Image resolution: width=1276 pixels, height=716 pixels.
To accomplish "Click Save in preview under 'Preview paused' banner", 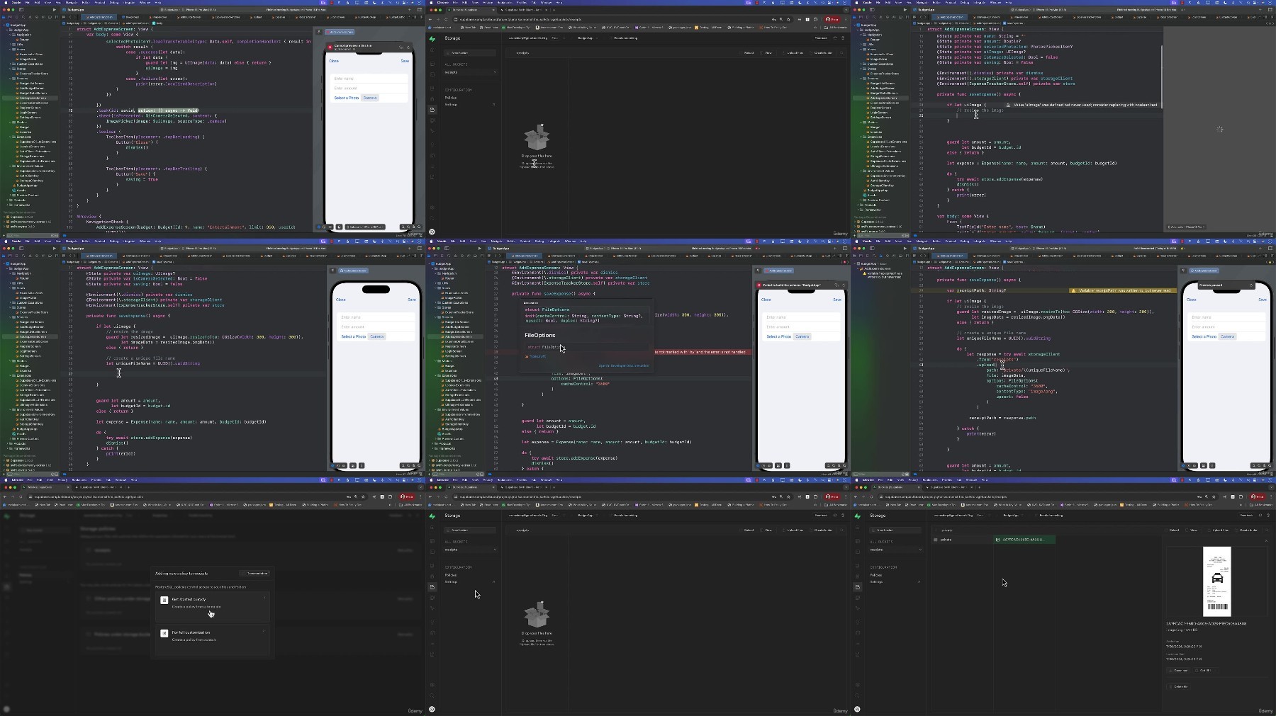I will 1262,300.
